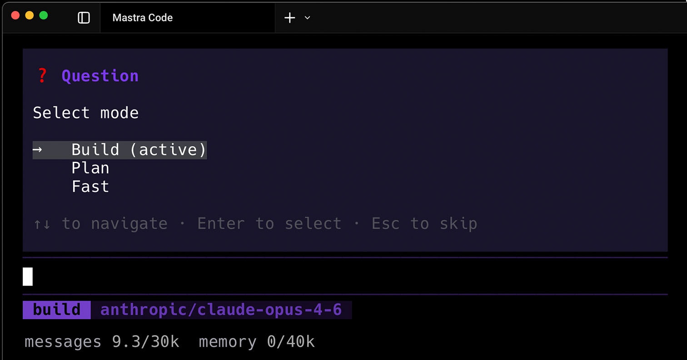Screen dimensions: 687x360
Task: Select the Build (active) mode option
Action: [x=138, y=150]
